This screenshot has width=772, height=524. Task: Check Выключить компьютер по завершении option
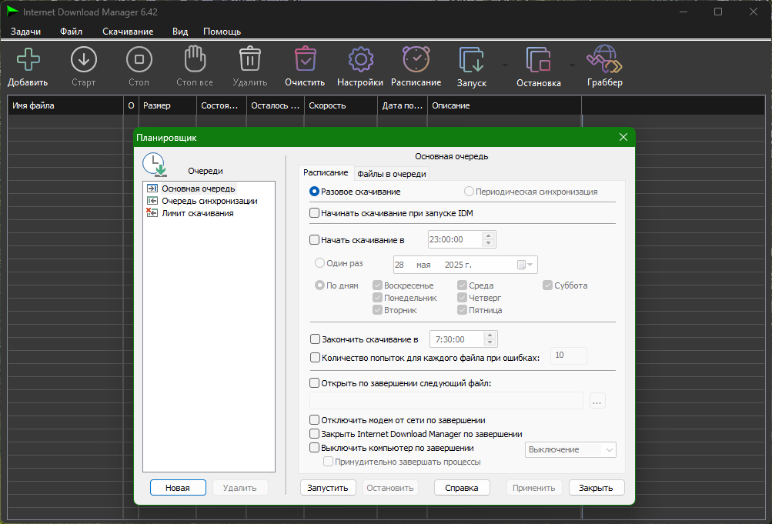[x=314, y=448]
